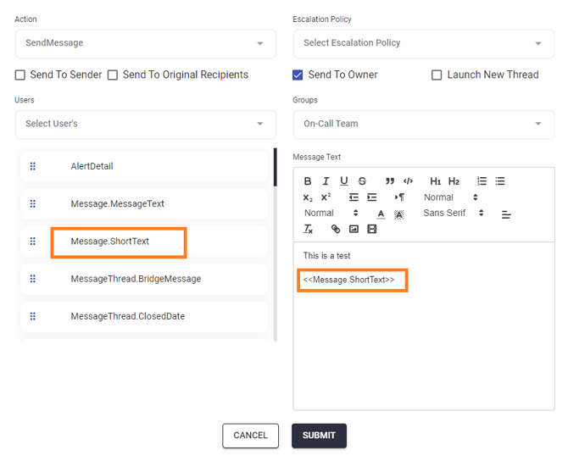Apply bold formatting in the editor
Viewport: 568px width, 461px height.
click(308, 181)
